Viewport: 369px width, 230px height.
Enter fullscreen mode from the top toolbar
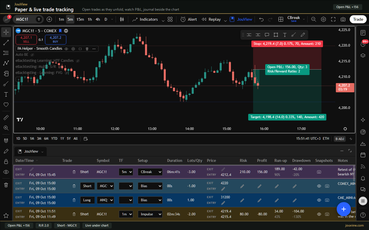point(333,19)
